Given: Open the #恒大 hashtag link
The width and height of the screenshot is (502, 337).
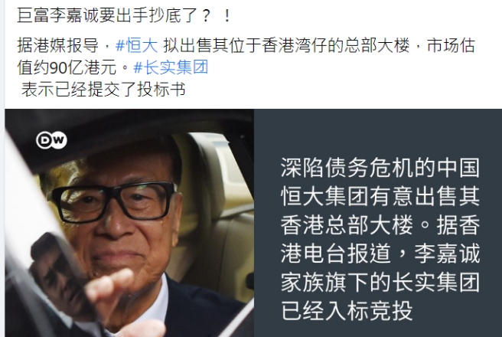Looking at the screenshot, I should 137,45.
